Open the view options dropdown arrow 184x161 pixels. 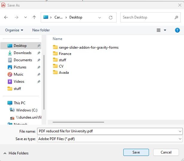coord(165,30)
